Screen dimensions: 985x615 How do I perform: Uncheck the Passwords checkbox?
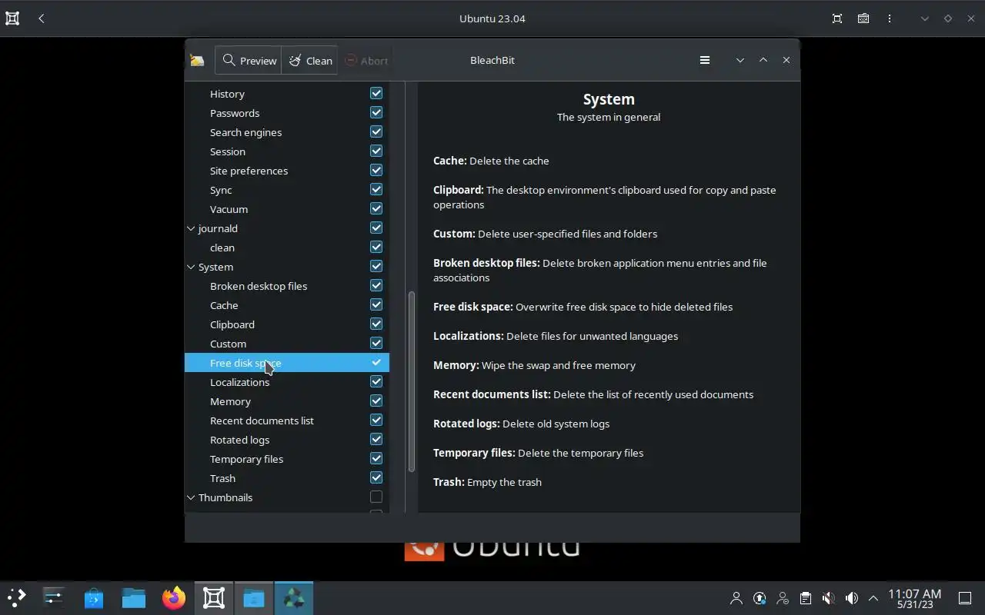[376, 112]
